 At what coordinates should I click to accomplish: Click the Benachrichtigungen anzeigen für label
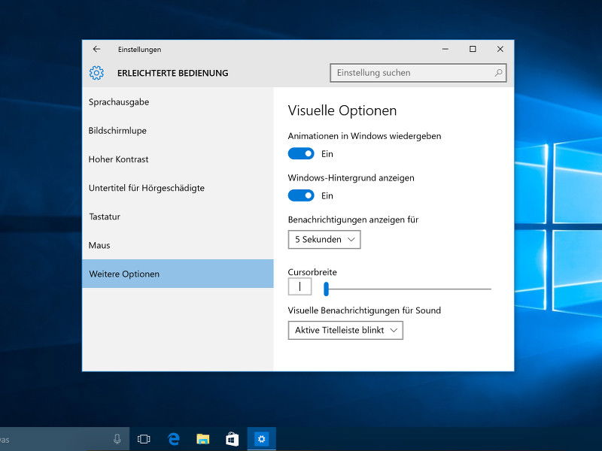click(x=353, y=219)
